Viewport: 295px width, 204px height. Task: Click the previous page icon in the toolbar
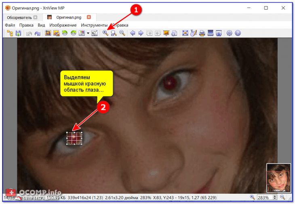click(150, 33)
